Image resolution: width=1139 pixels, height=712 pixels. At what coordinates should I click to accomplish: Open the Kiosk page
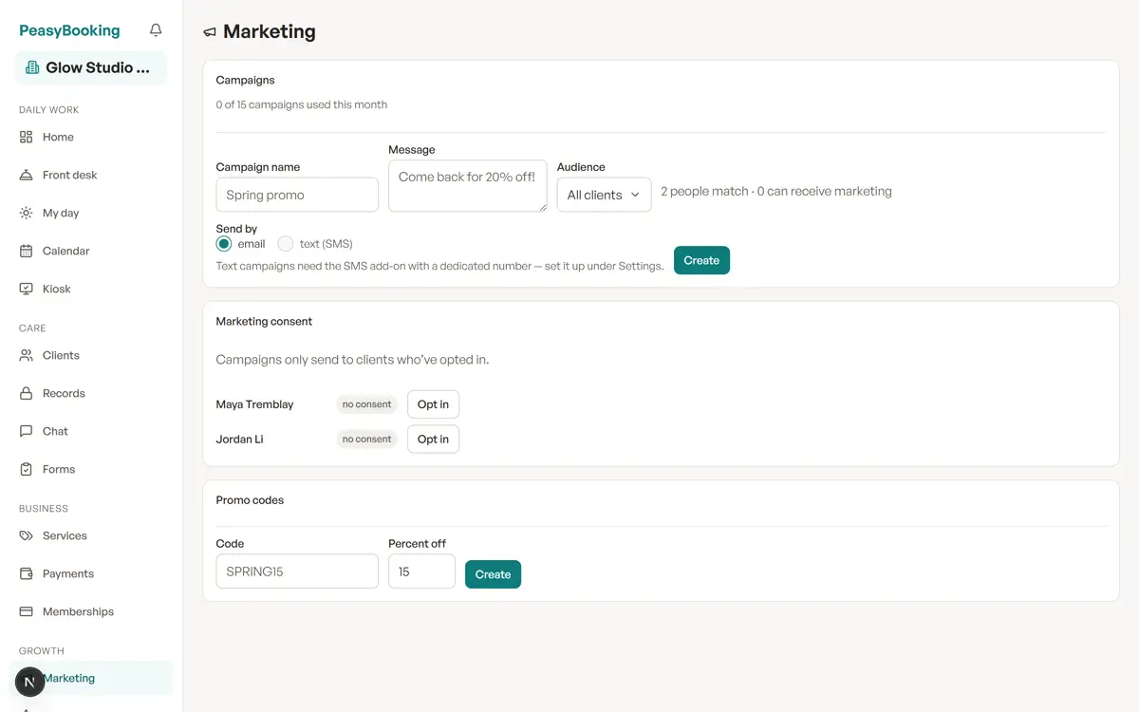[91, 289]
